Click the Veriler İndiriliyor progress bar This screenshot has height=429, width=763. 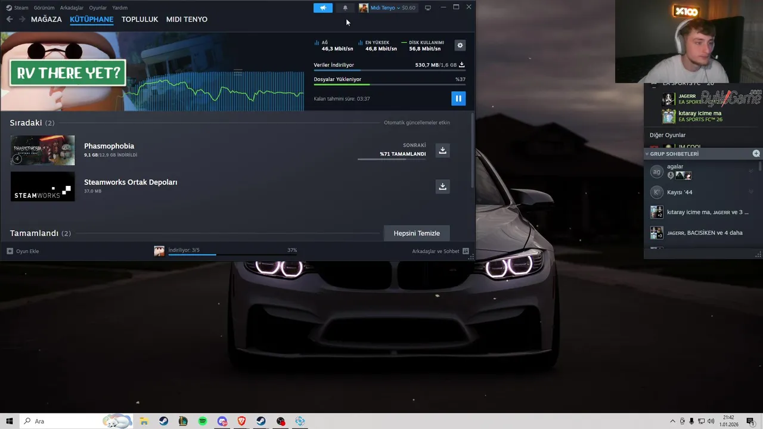click(x=390, y=70)
